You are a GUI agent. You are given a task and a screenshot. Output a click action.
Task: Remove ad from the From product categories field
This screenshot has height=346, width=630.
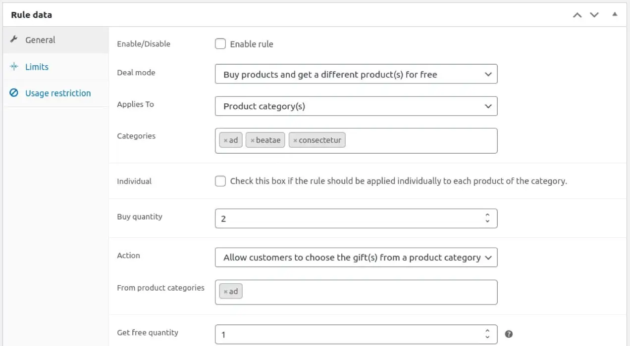pos(226,292)
